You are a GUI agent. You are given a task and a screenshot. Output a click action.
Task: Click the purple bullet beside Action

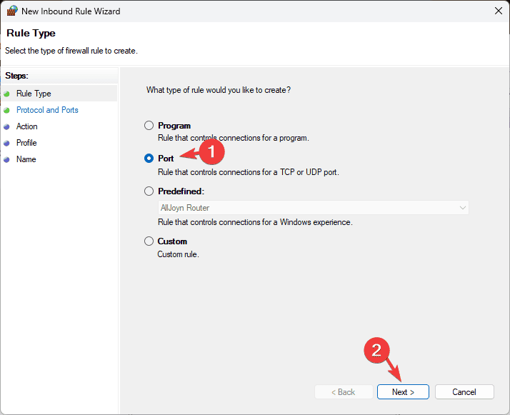point(7,127)
